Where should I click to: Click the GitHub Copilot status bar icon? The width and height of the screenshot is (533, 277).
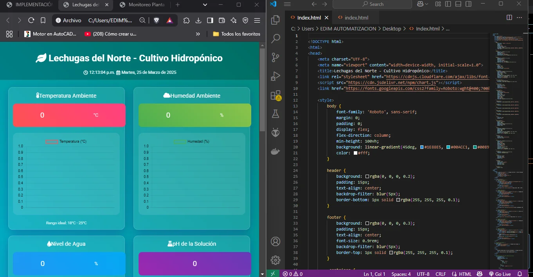tap(479, 274)
